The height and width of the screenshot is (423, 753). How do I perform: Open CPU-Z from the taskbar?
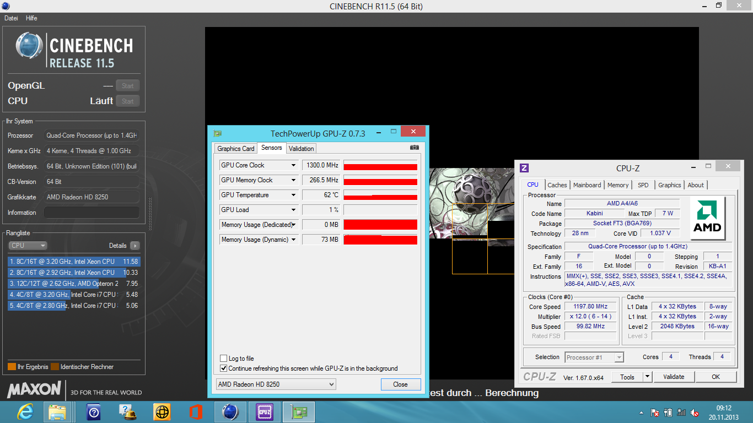coord(265,411)
